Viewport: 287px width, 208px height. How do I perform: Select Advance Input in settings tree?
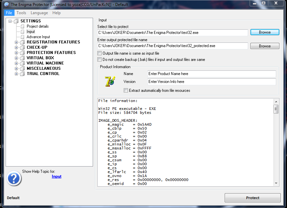tap(38, 37)
